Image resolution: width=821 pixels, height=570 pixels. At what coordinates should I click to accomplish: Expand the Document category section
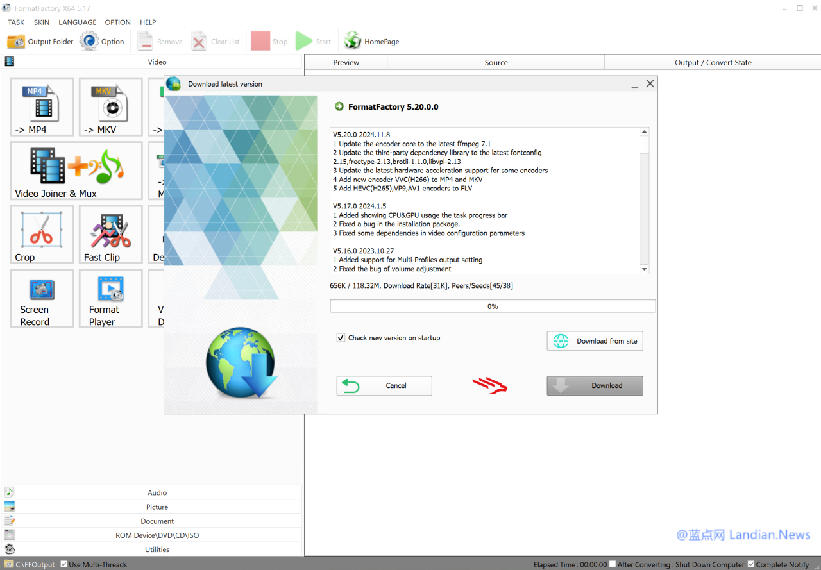tap(151, 521)
